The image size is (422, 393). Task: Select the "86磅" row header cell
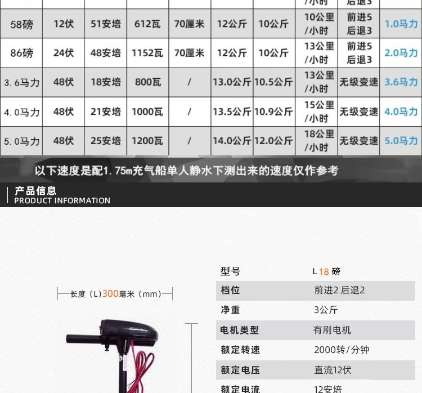click(21, 53)
